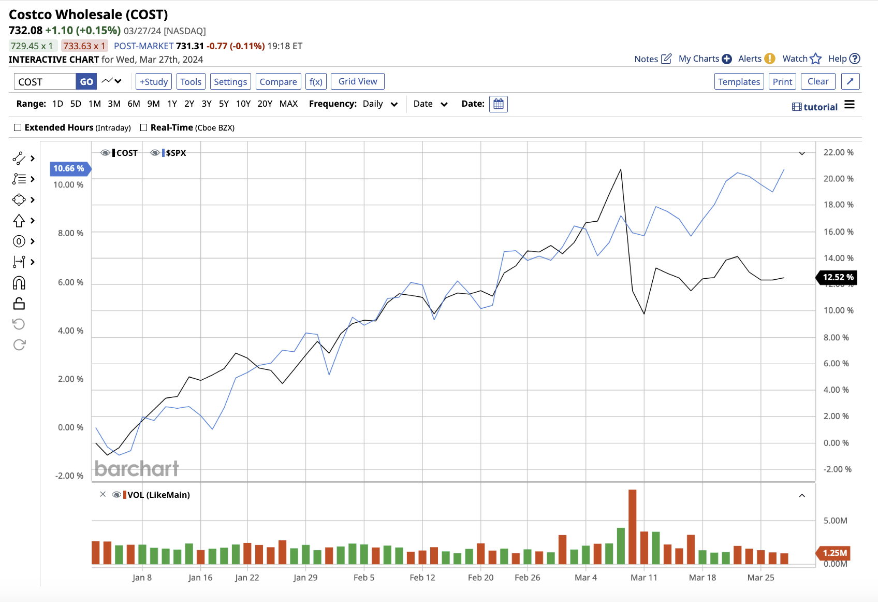Select the trend line drawing tool

19,158
